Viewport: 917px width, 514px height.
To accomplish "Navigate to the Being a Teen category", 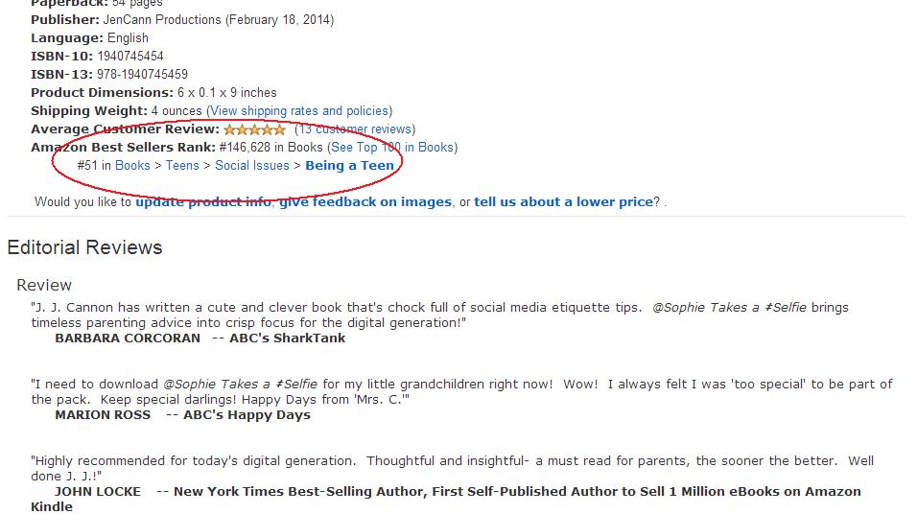I will point(349,166).
